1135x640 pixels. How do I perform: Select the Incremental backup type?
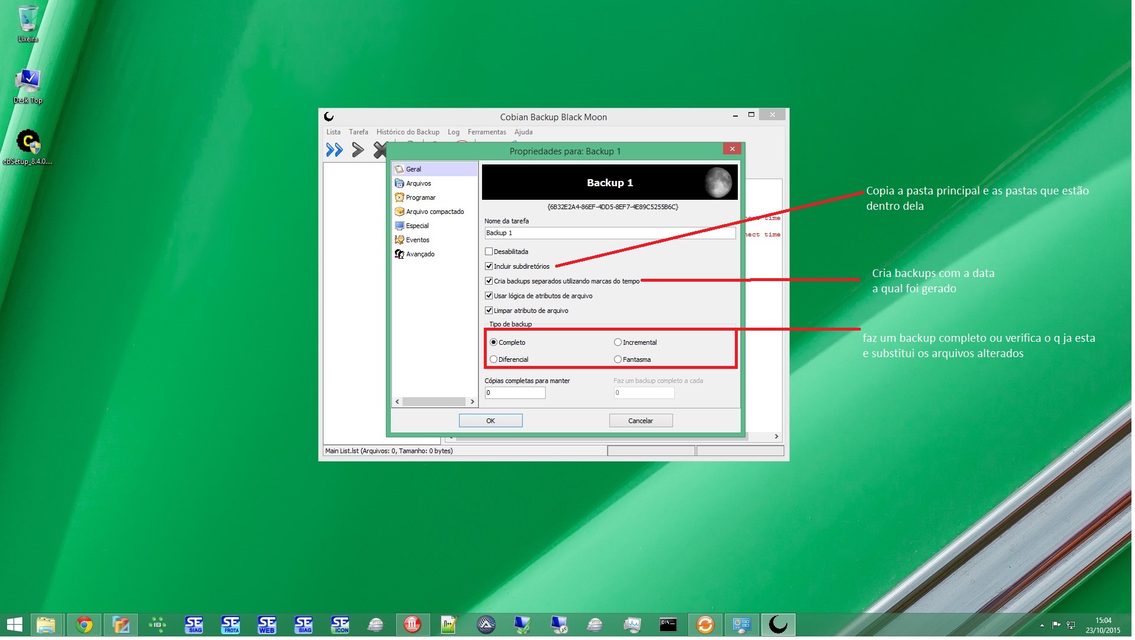[x=619, y=343]
